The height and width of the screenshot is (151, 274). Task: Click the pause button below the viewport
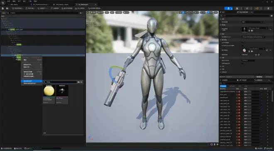tap(215, 144)
